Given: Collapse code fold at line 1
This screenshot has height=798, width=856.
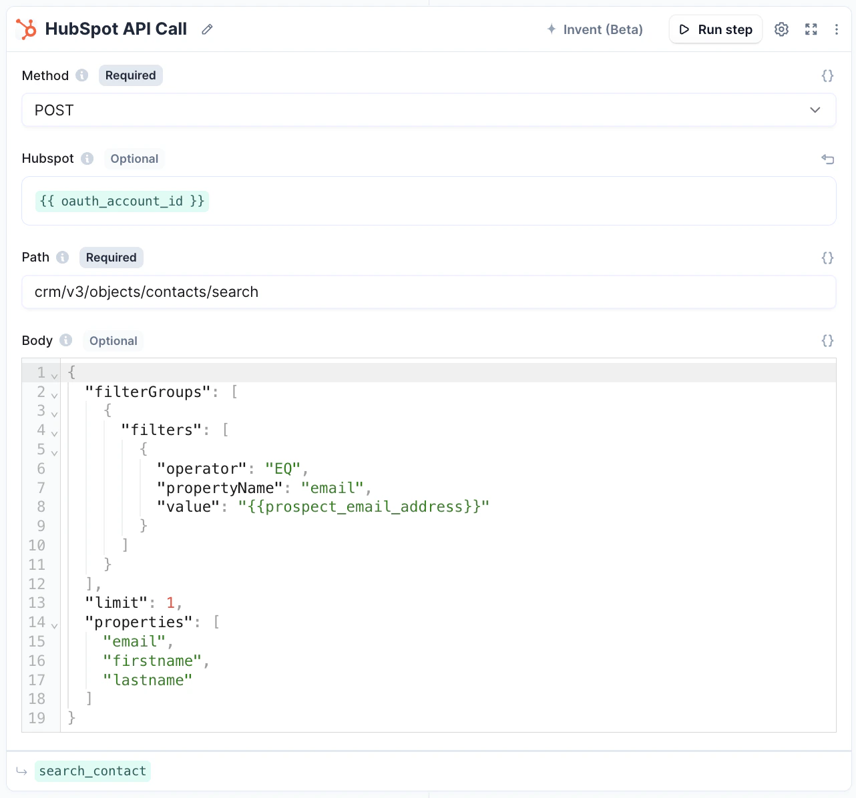Looking at the screenshot, I should (55, 376).
